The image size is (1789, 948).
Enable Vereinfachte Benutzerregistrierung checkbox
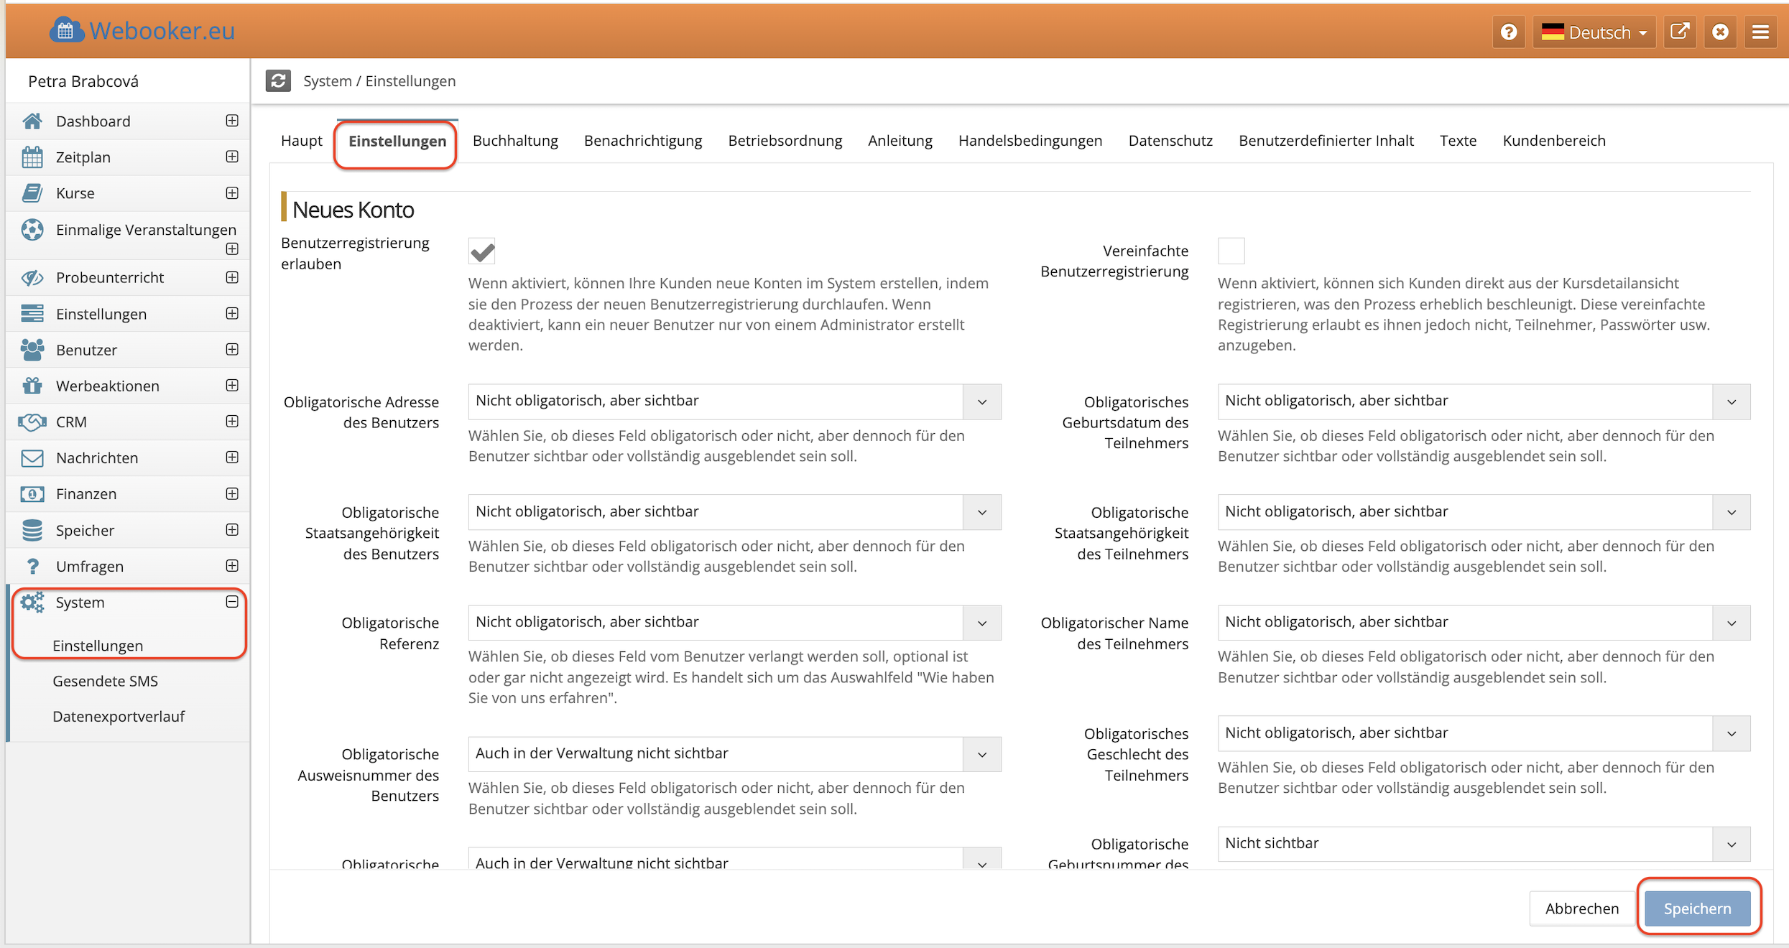point(1231,251)
